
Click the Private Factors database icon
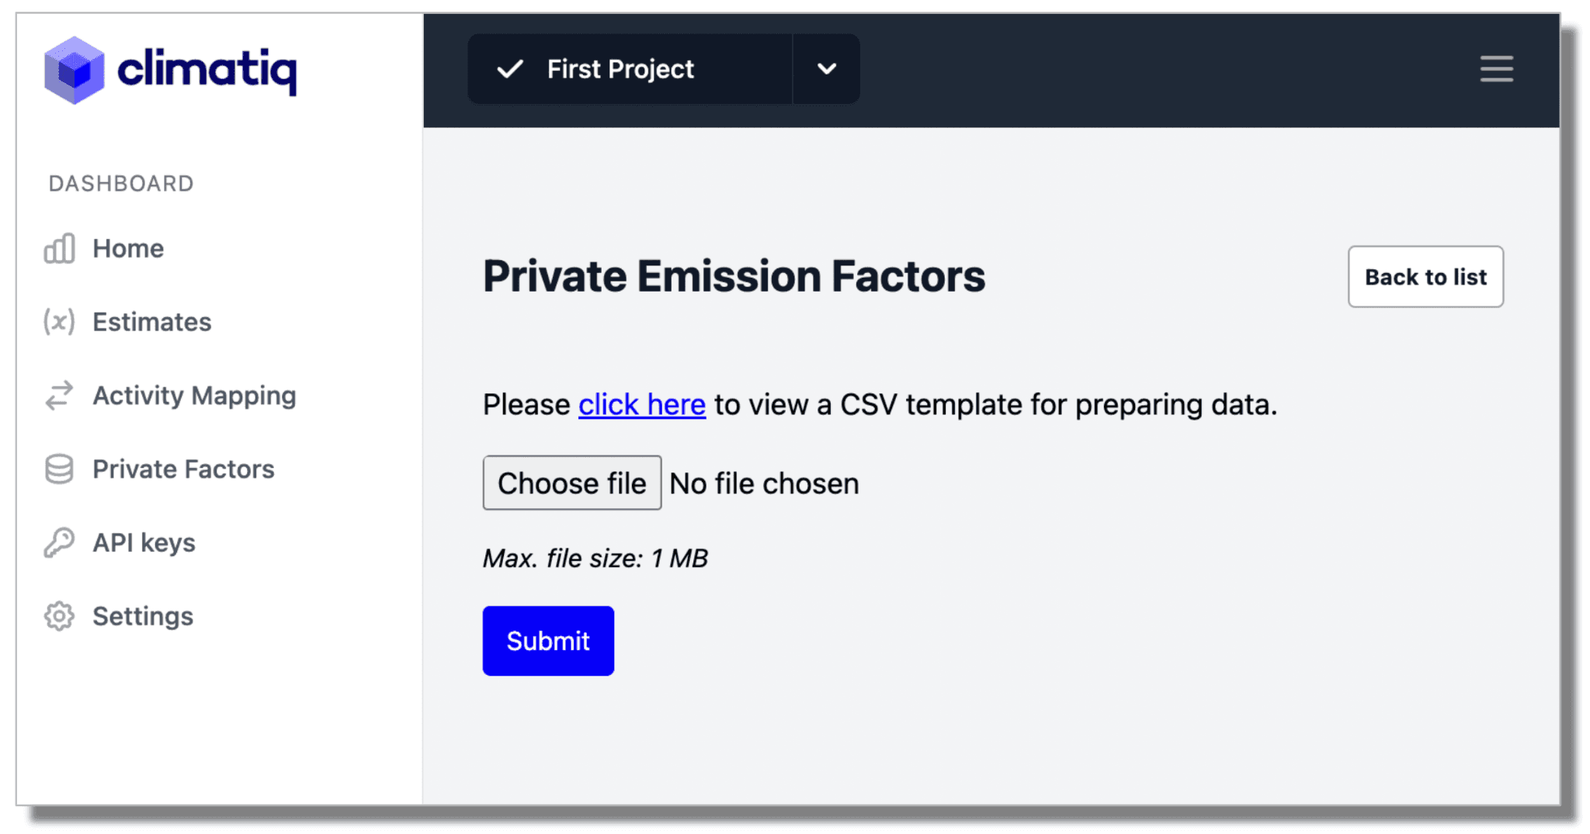coord(59,469)
